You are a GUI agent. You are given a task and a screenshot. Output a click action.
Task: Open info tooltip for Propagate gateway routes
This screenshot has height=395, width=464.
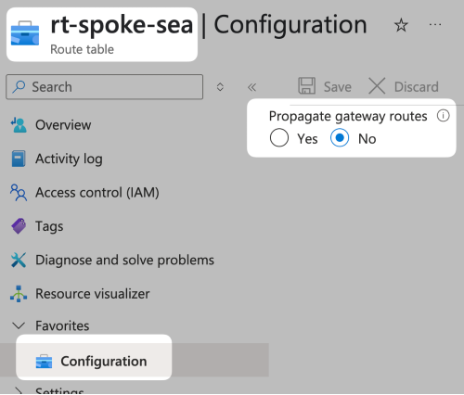coord(443,116)
